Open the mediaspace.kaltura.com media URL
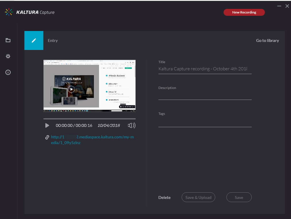Image resolution: width=291 pixels, height=219 pixels. click(x=92, y=140)
